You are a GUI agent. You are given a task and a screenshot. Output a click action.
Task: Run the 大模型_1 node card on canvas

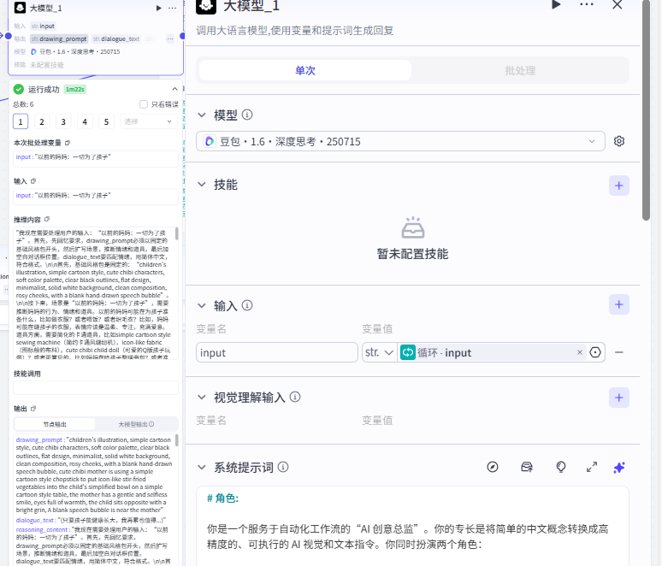(x=159, y=8)
